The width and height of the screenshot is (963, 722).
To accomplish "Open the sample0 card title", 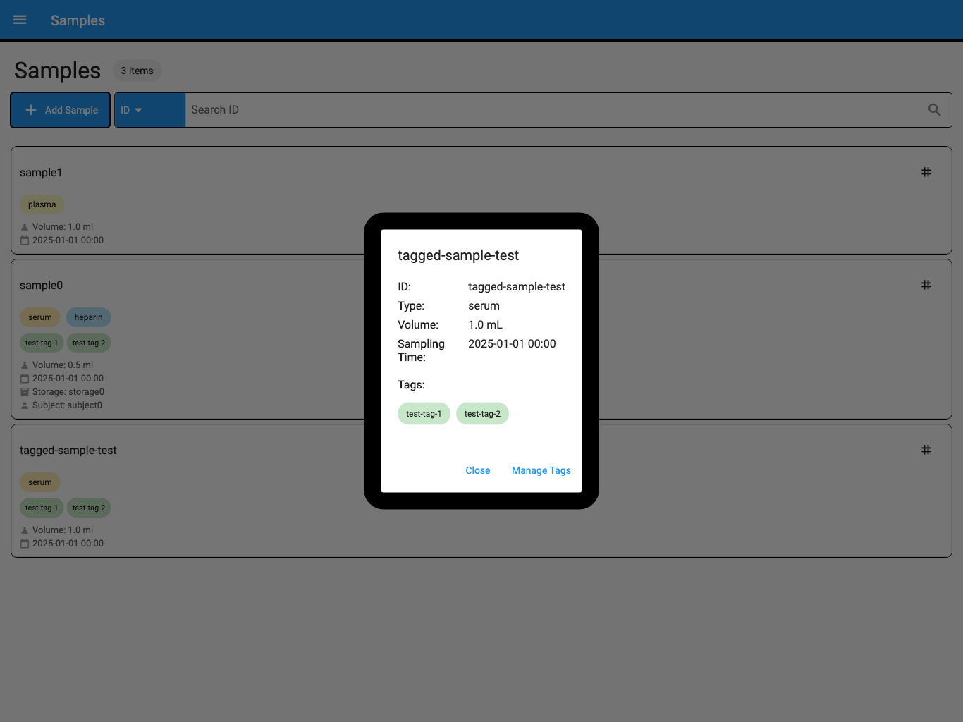I will click(41, 286).
